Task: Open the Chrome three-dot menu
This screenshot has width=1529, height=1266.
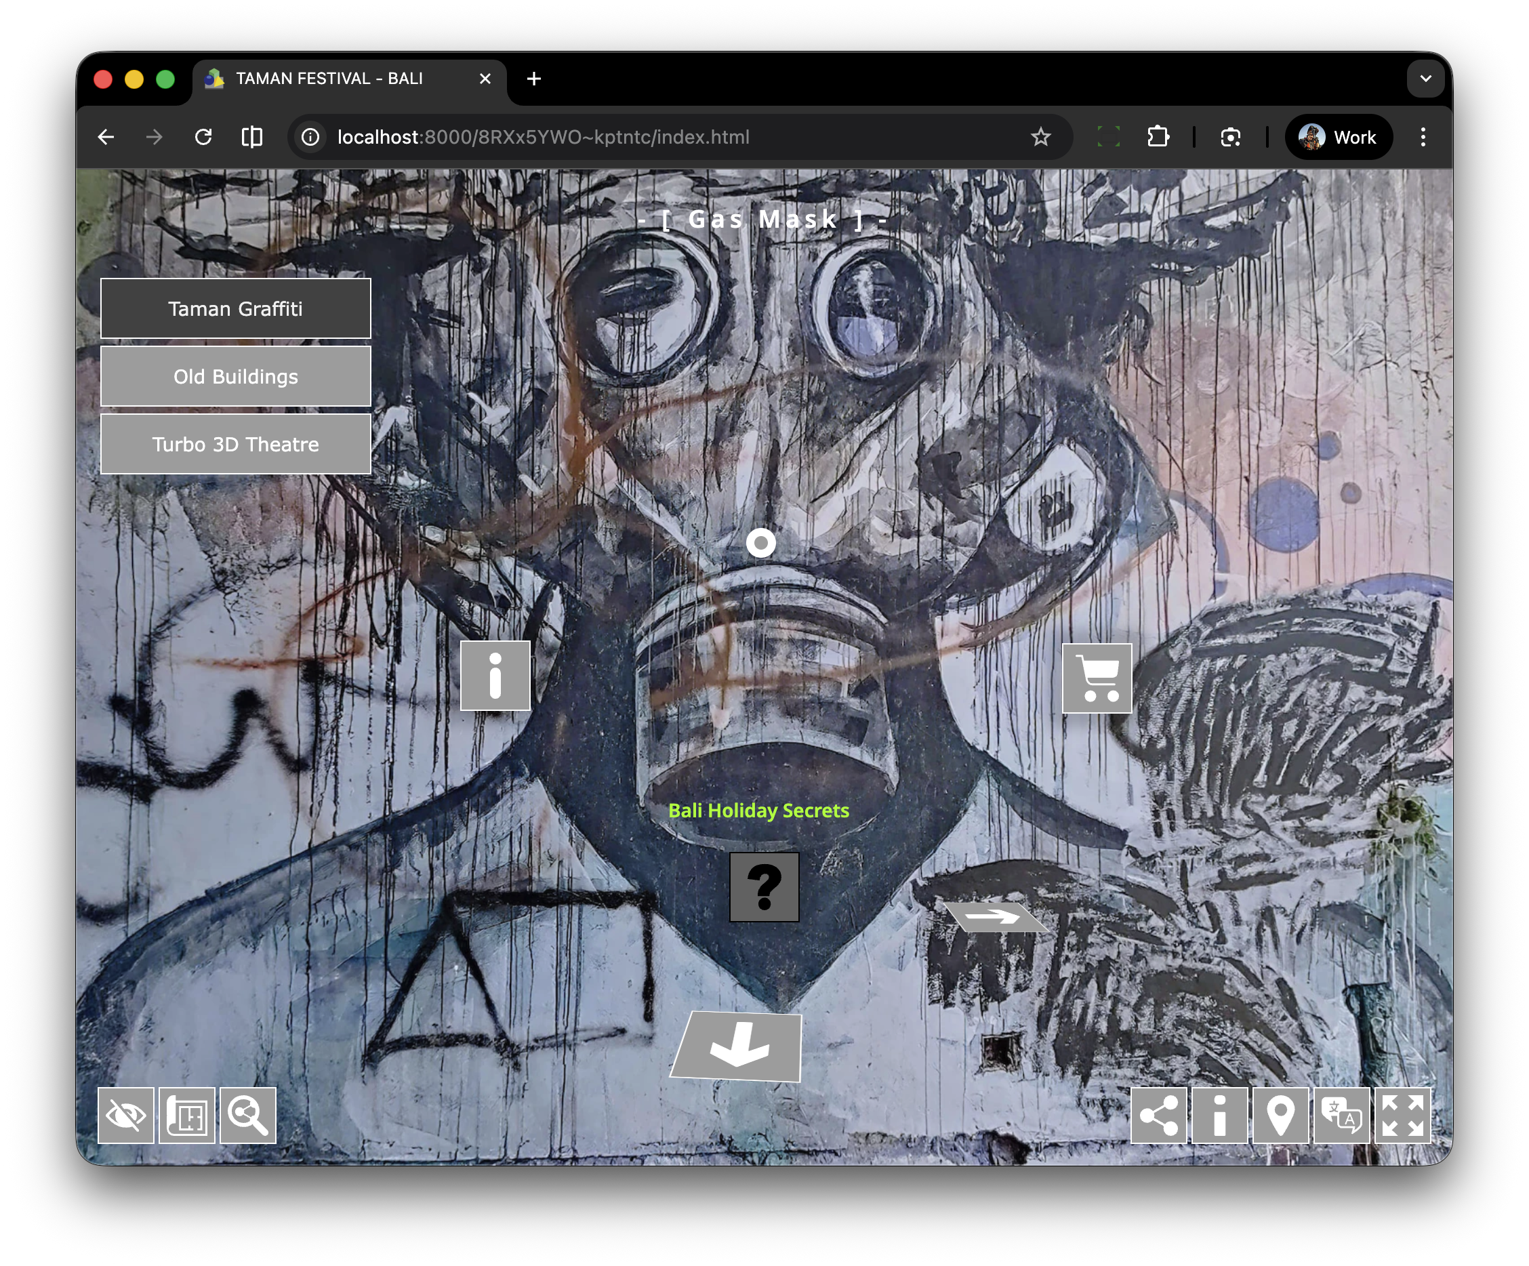Action: [1423, 137]
